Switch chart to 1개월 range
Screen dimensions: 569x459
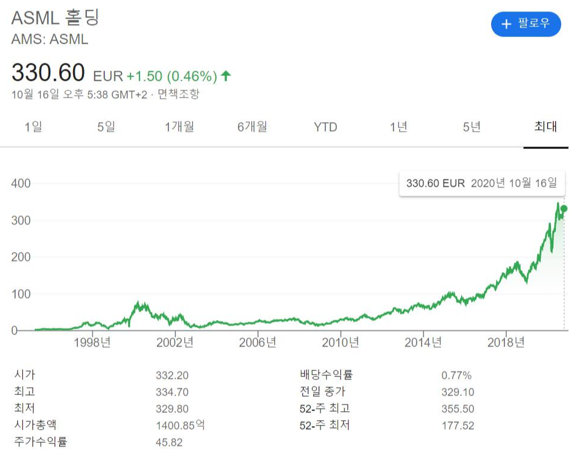coord(179,127)
